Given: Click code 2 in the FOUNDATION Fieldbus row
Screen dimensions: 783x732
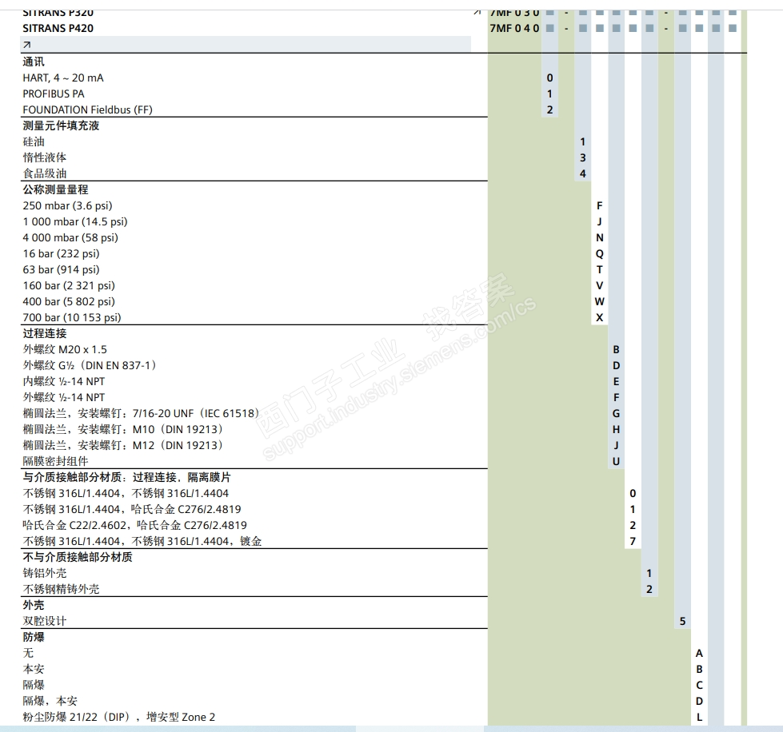Looking at the screenshot, I should 549,109.
